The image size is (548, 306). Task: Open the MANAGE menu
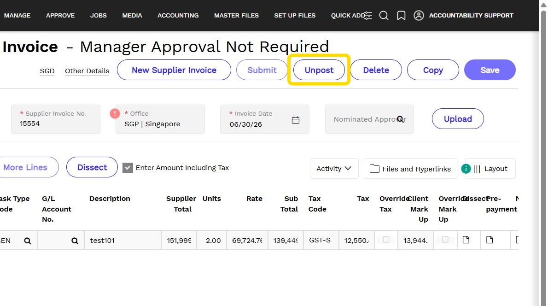17,15
